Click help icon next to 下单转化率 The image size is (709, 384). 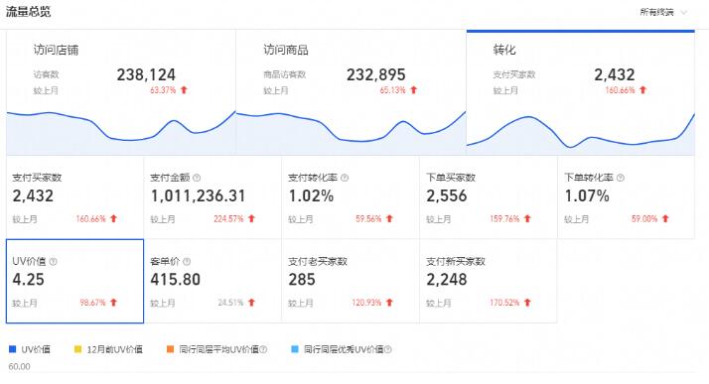(x=621, y=178)
